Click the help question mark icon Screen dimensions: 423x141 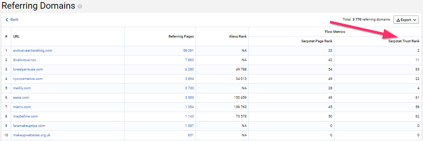pos(80,6)
